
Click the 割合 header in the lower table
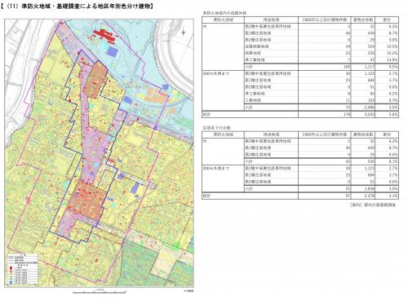pyautogui.click(x=387, y=134)
